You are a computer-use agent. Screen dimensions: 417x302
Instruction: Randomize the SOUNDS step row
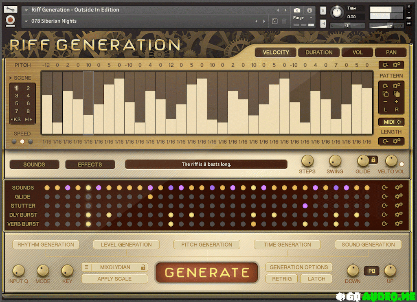(384, 188)
